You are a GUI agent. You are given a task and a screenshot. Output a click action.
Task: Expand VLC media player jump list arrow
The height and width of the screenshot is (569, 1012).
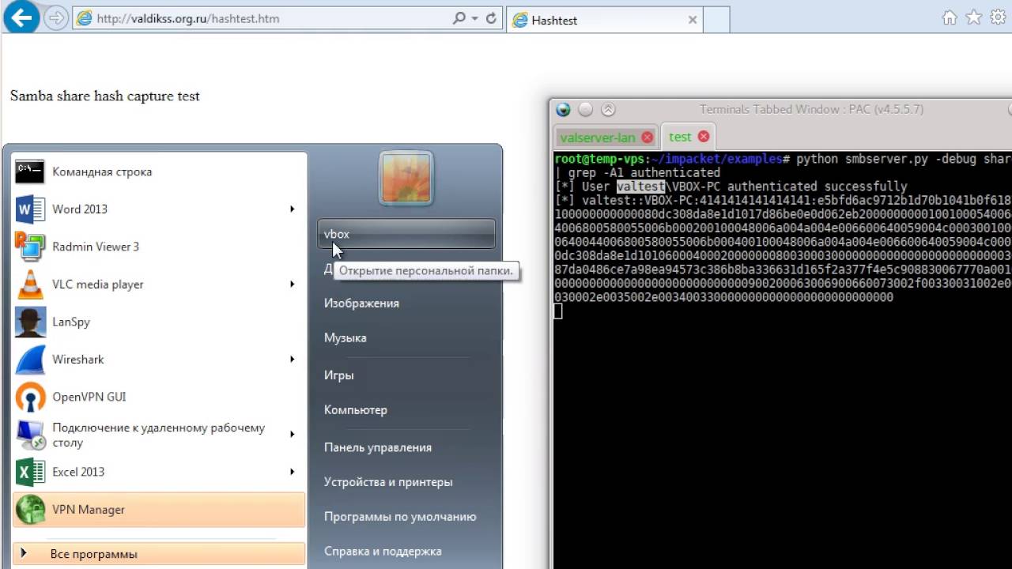pyautogui.click(x=292, y=284)
